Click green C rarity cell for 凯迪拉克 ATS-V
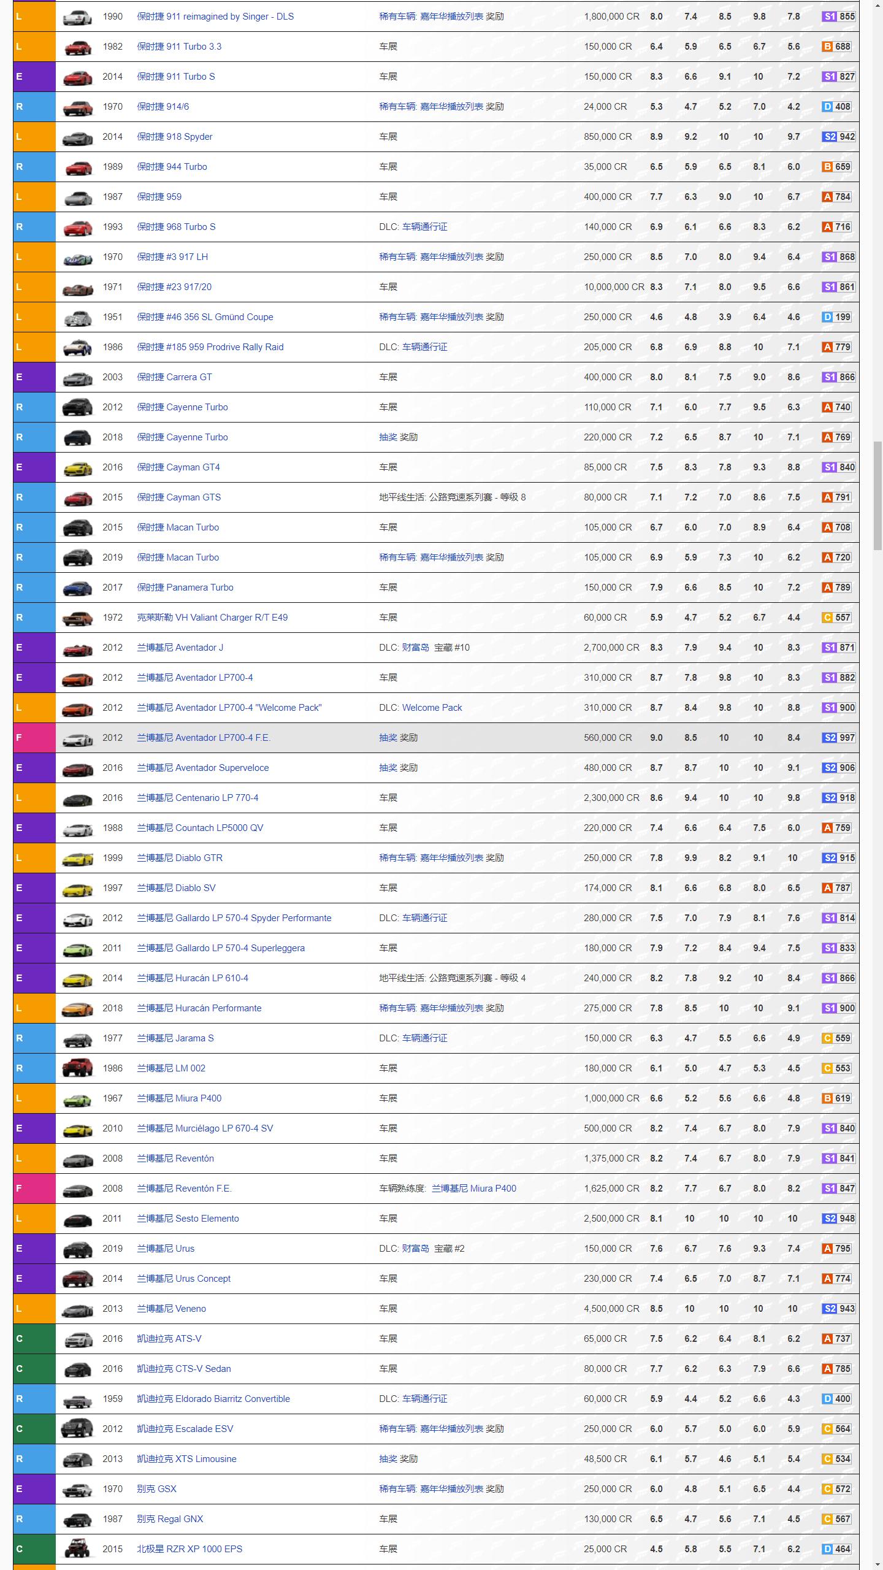 [x=34, y=1339]
